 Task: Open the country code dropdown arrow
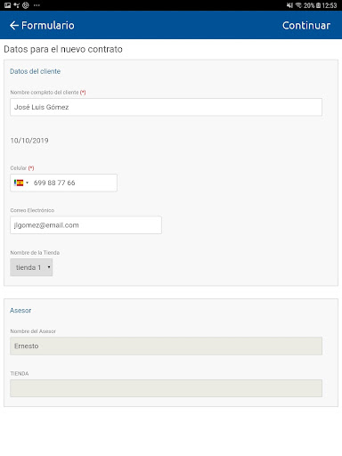27,183
